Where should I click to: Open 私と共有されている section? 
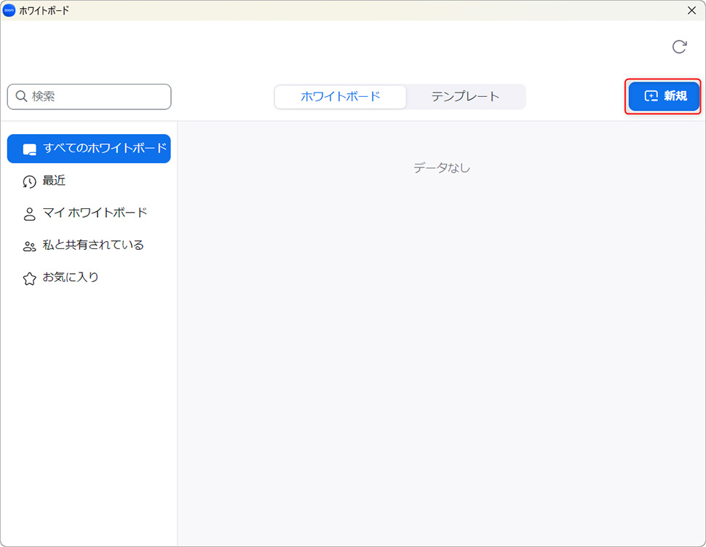pos(89,245)
